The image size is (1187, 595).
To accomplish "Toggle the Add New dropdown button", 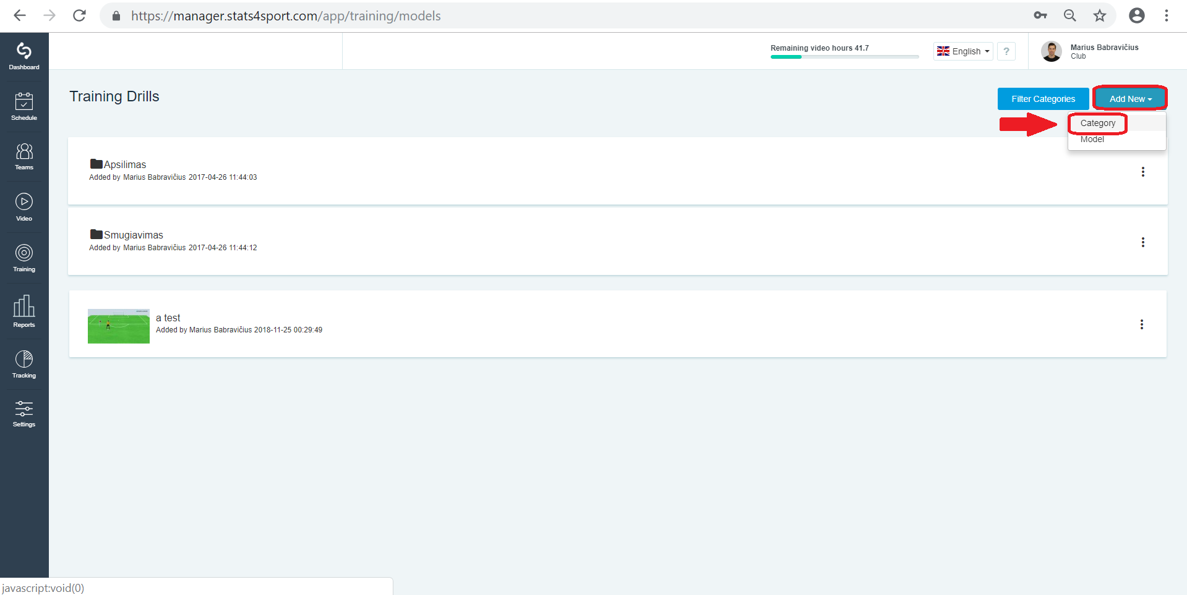I will [1130, 99].
